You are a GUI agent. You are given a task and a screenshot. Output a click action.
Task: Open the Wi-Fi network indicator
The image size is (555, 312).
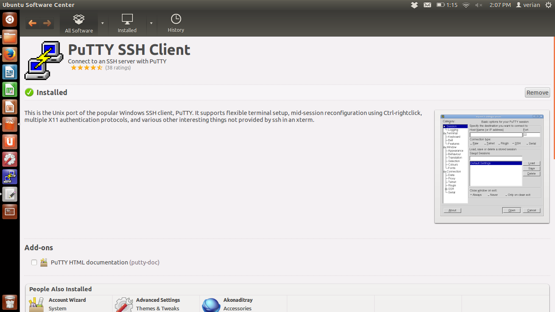click(x=466, y=5)
